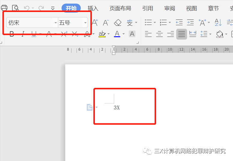Image resolution: width=233 pixels, height=161 pixels.
Task: Expand numbered list style dropdown arrow
Action: pyautogui.click(x=170, y=22)
